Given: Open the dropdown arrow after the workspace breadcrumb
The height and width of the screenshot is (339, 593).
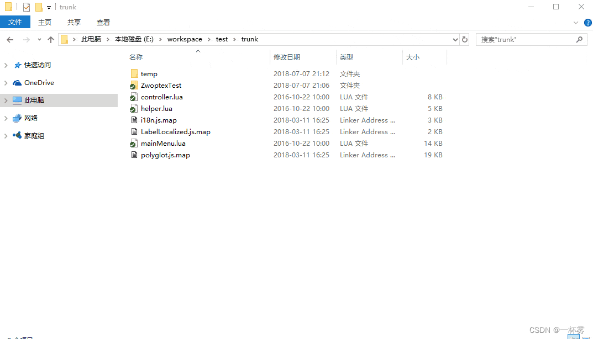Looking at the screenshot, I should pyautogui.click(x=209, y=39).
